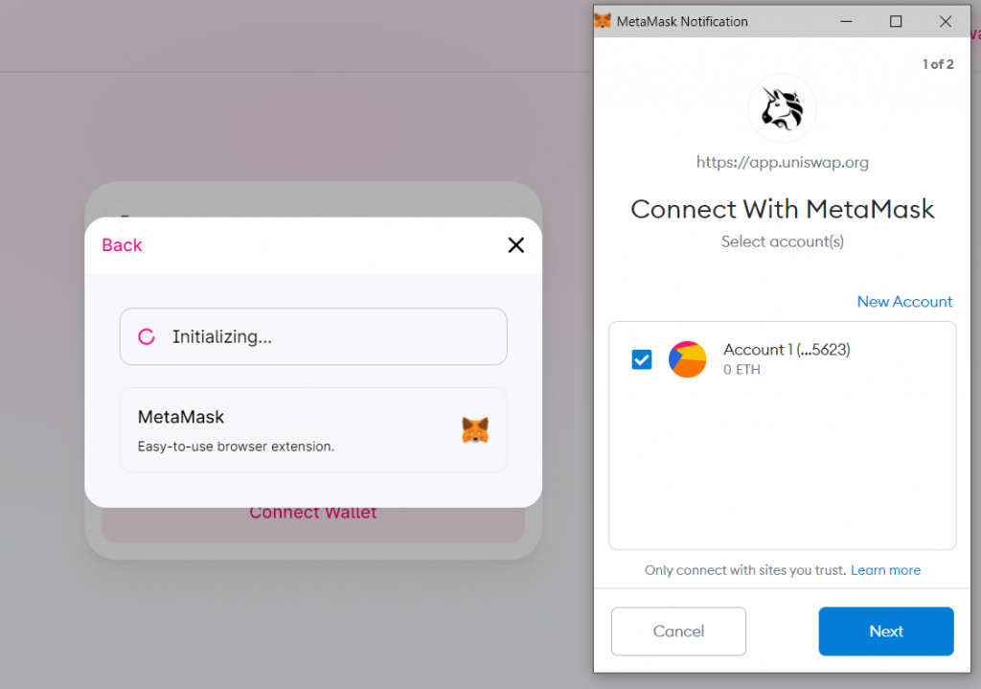This screenshot has height=689, width=981.
Task: Click the Select account(s) subtitle
Action: pos(782,241)
